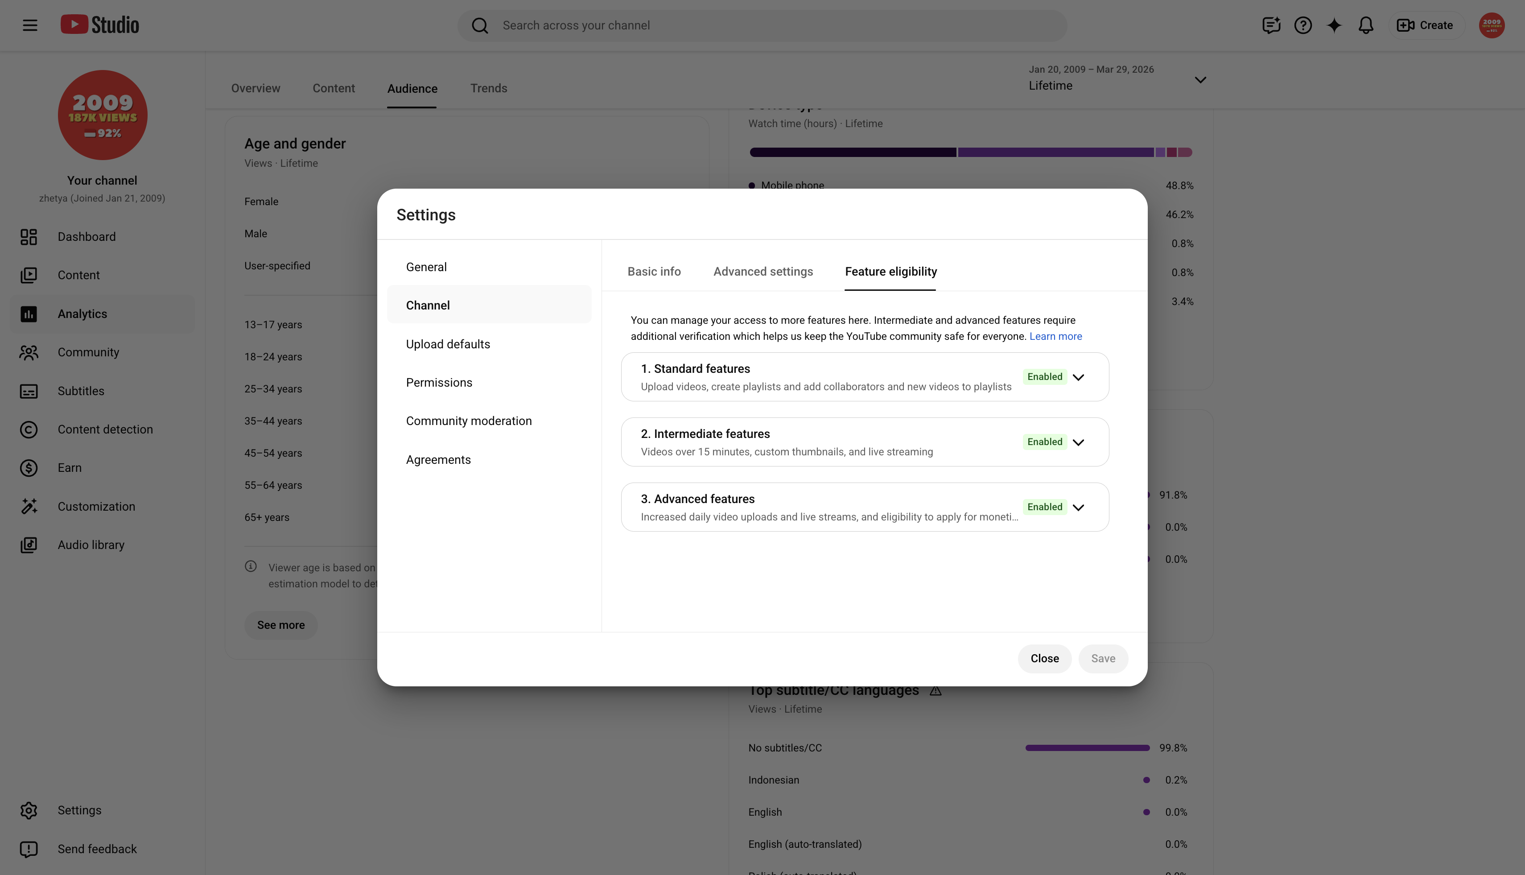The image size is (1525, 875).
Task: Open the Content sidebar icon
Action: [29, 275]
